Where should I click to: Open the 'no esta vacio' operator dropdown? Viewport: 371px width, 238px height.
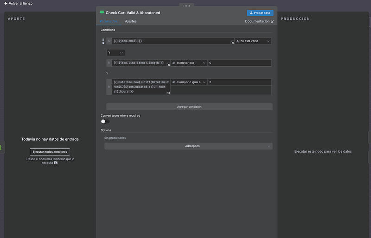point(253,41)
